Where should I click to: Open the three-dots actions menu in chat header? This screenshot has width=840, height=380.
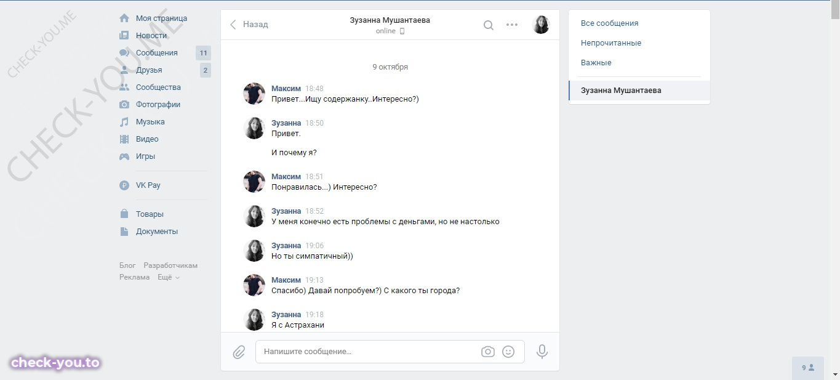512,25
